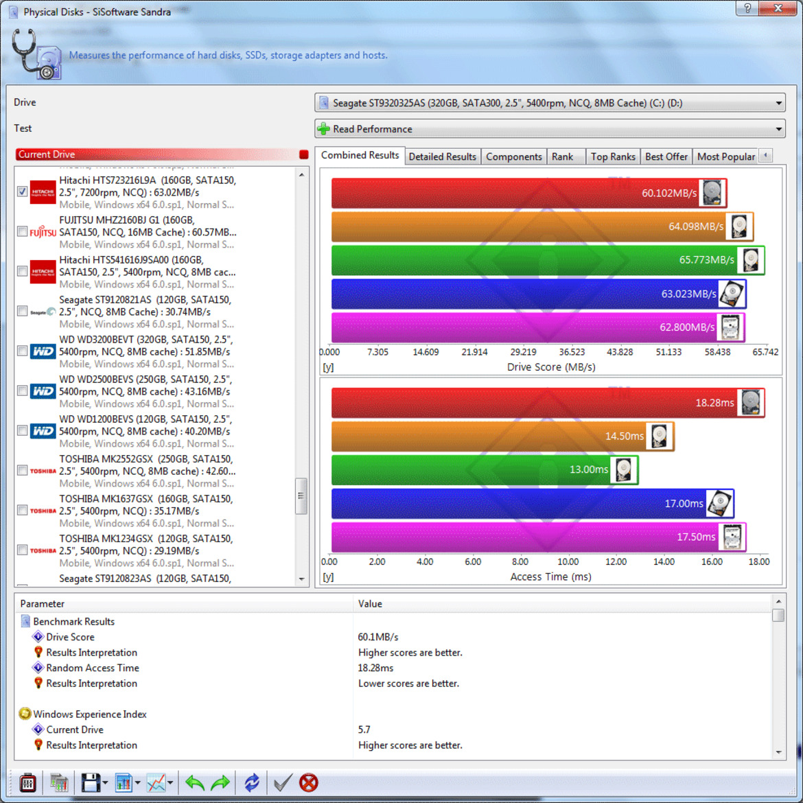
Task: Click the green forward arrow
Action: pyautogui.click(x=220, y=782)
